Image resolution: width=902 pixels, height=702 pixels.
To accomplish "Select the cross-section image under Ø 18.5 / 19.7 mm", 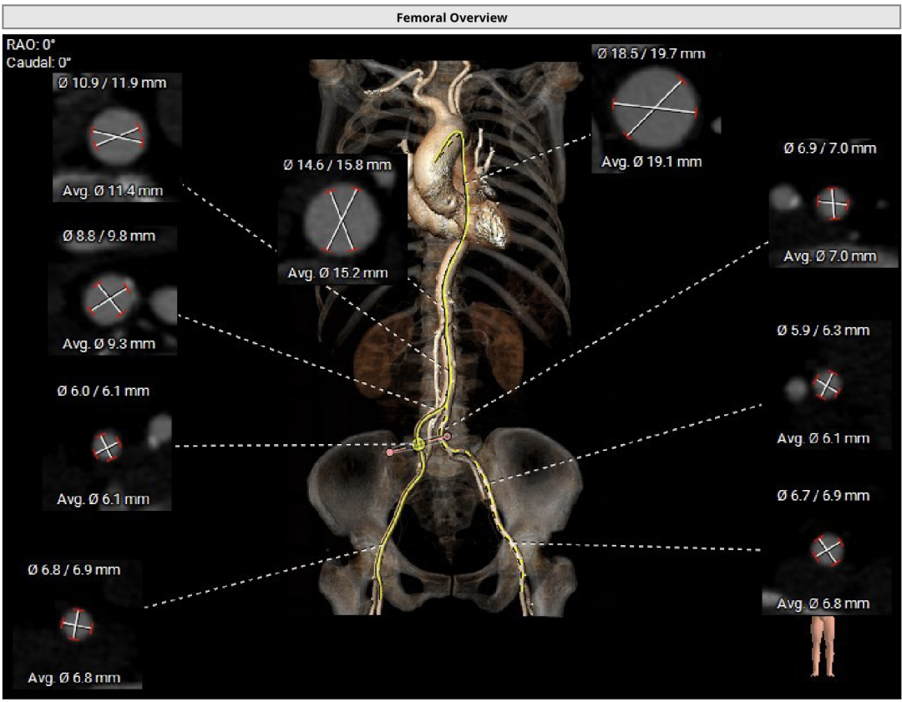I will click(655, 107).
